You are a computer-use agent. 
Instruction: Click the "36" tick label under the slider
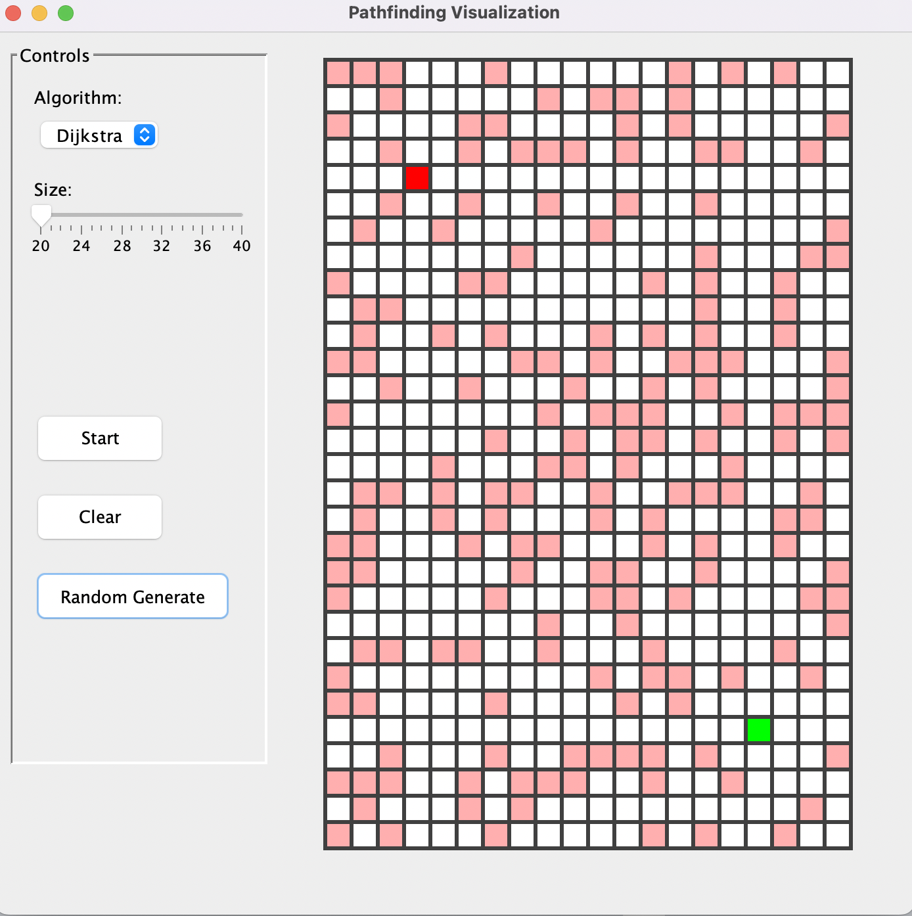click(202, 246)
